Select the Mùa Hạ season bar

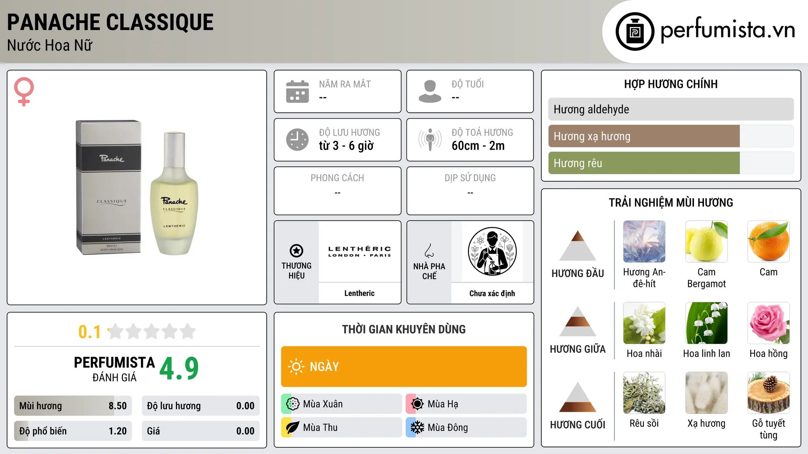tap(466, 404)
